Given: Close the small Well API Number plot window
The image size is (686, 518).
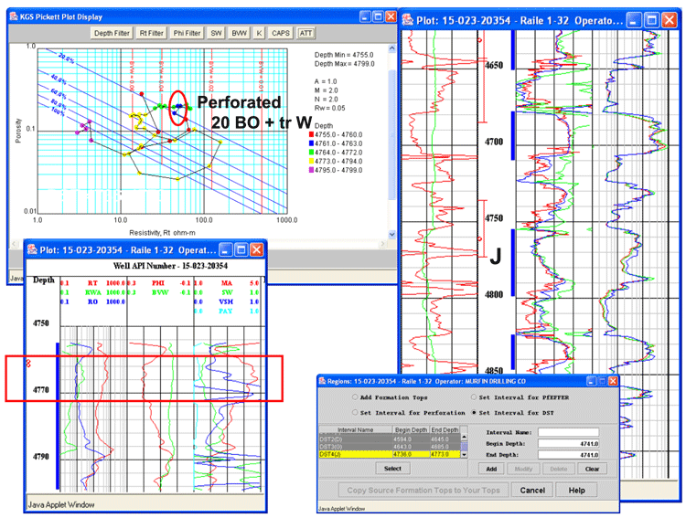Looking at the screenshot, I should click(256, 249).
